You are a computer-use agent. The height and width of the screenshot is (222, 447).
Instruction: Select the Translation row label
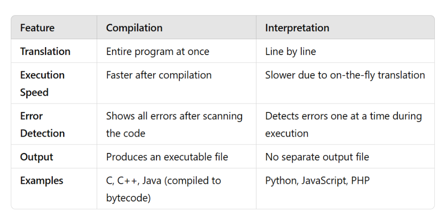[45, 51]
